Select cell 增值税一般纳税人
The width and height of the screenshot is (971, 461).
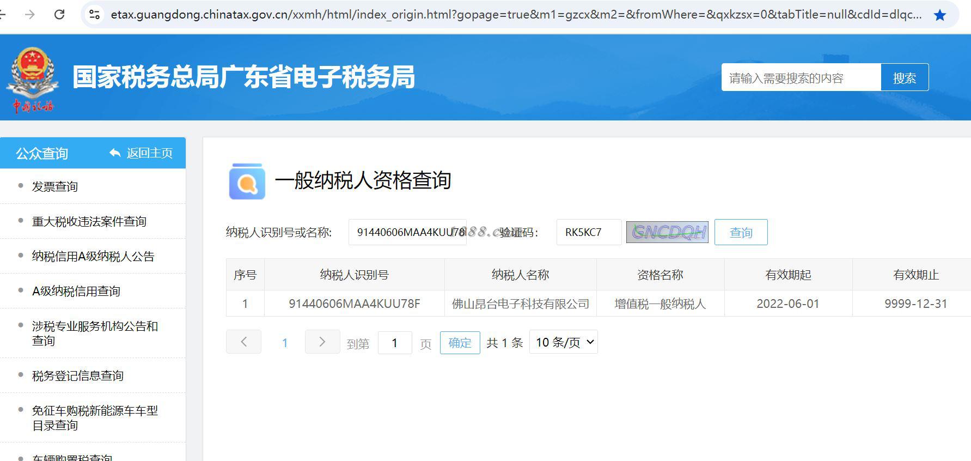click(x=660, y=304)
